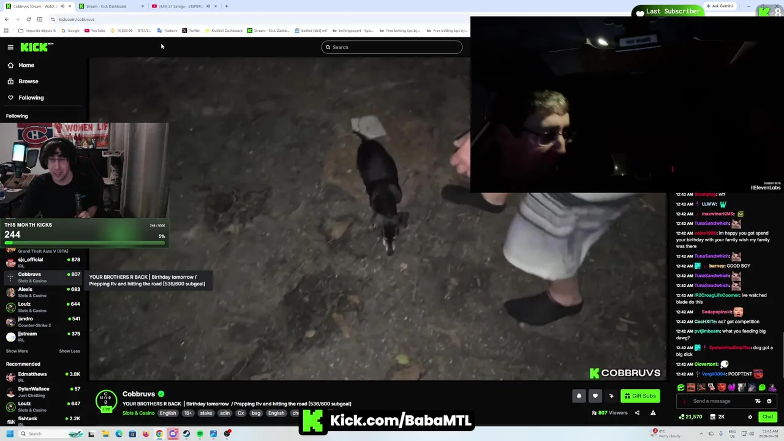The height and width of the screenshot is (441, 784).
Task: Open Alexis channel in Following list
Action: point(43,292)
